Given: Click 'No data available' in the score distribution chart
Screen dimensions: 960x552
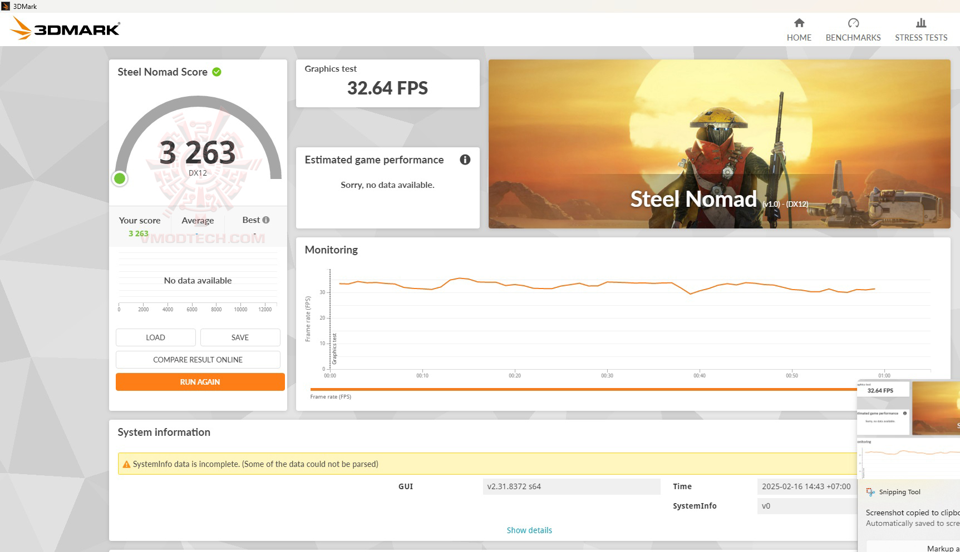Looking at the screenshot, I should click(198, 281).
